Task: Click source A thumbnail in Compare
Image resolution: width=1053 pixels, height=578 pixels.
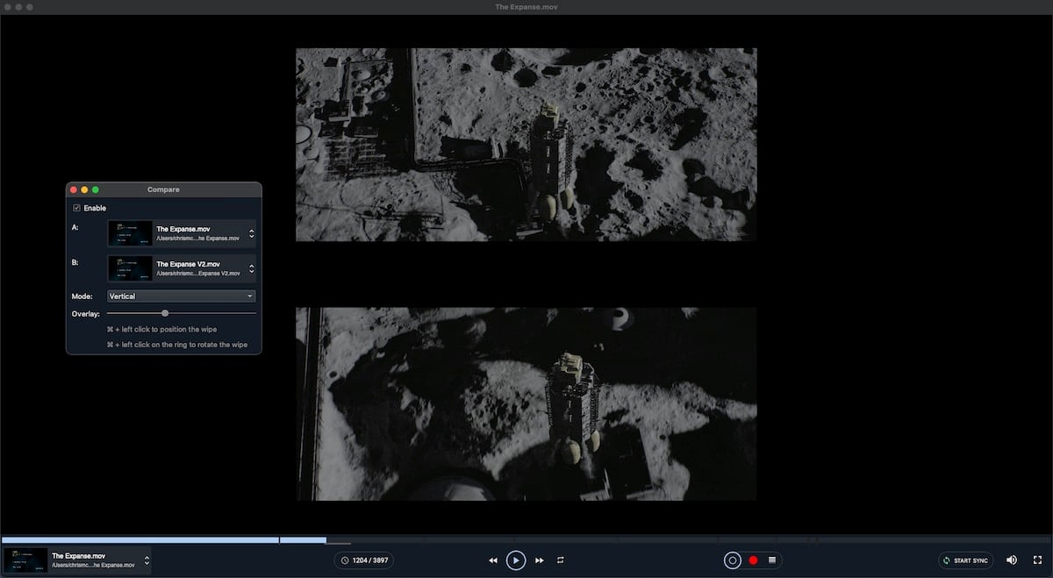Action: pyautogui.click(x=130, y=233)
